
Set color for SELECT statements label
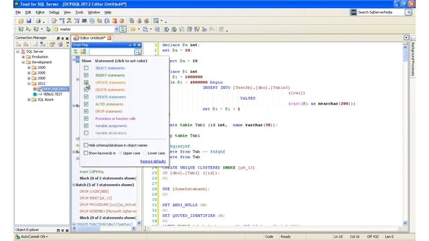click(x=110, y=68)
